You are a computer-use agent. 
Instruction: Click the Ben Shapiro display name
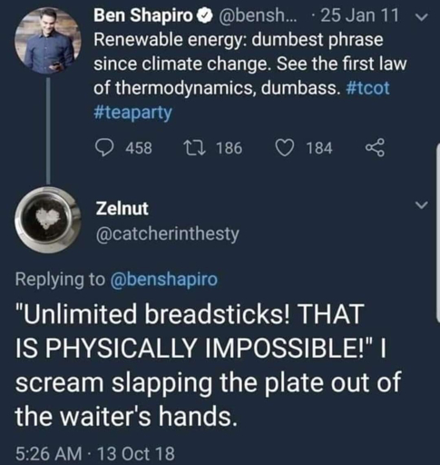tap(143, 15)
